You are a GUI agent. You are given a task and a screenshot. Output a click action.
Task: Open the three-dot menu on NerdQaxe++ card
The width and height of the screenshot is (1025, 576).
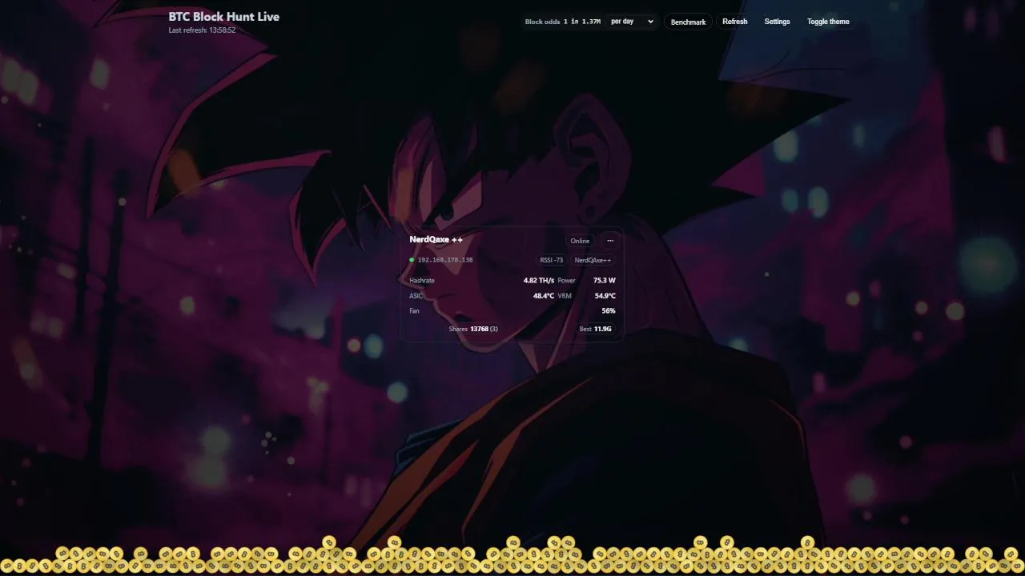coord(610,241)
